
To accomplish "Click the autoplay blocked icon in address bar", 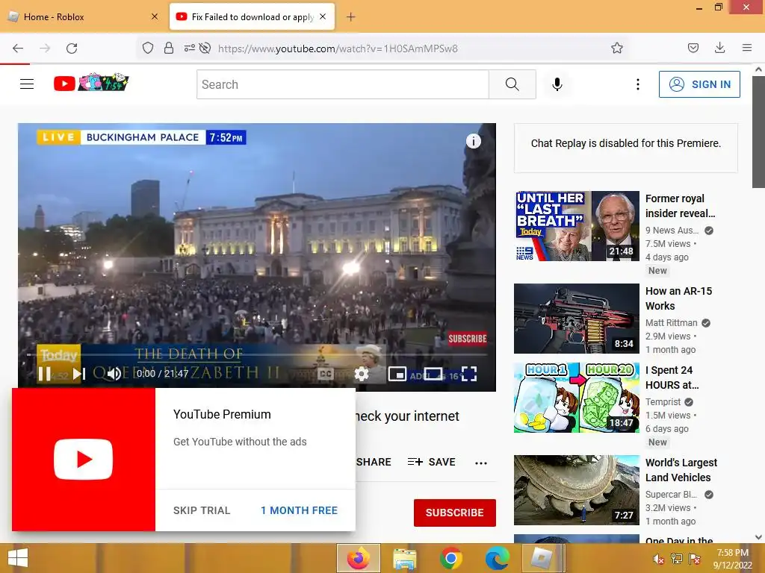I will coord(205,48).
